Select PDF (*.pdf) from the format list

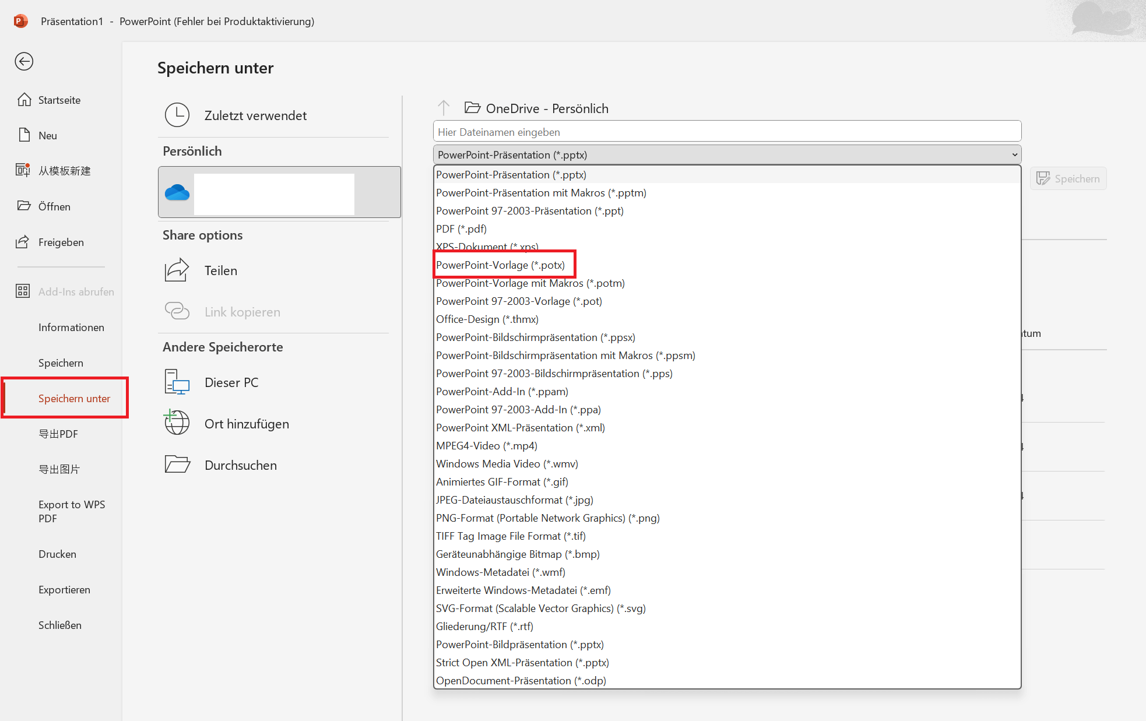click(461, 228)
